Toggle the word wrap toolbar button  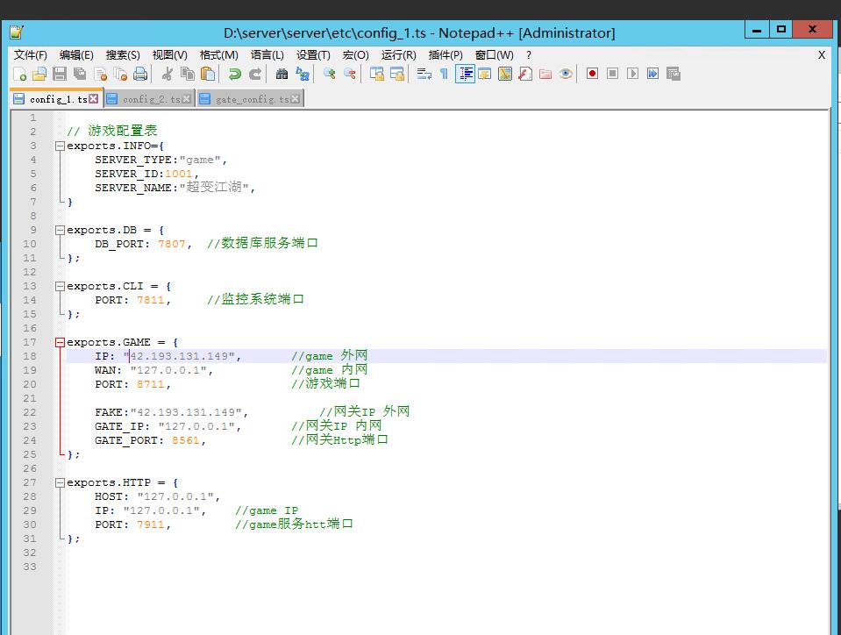point(424,75)
